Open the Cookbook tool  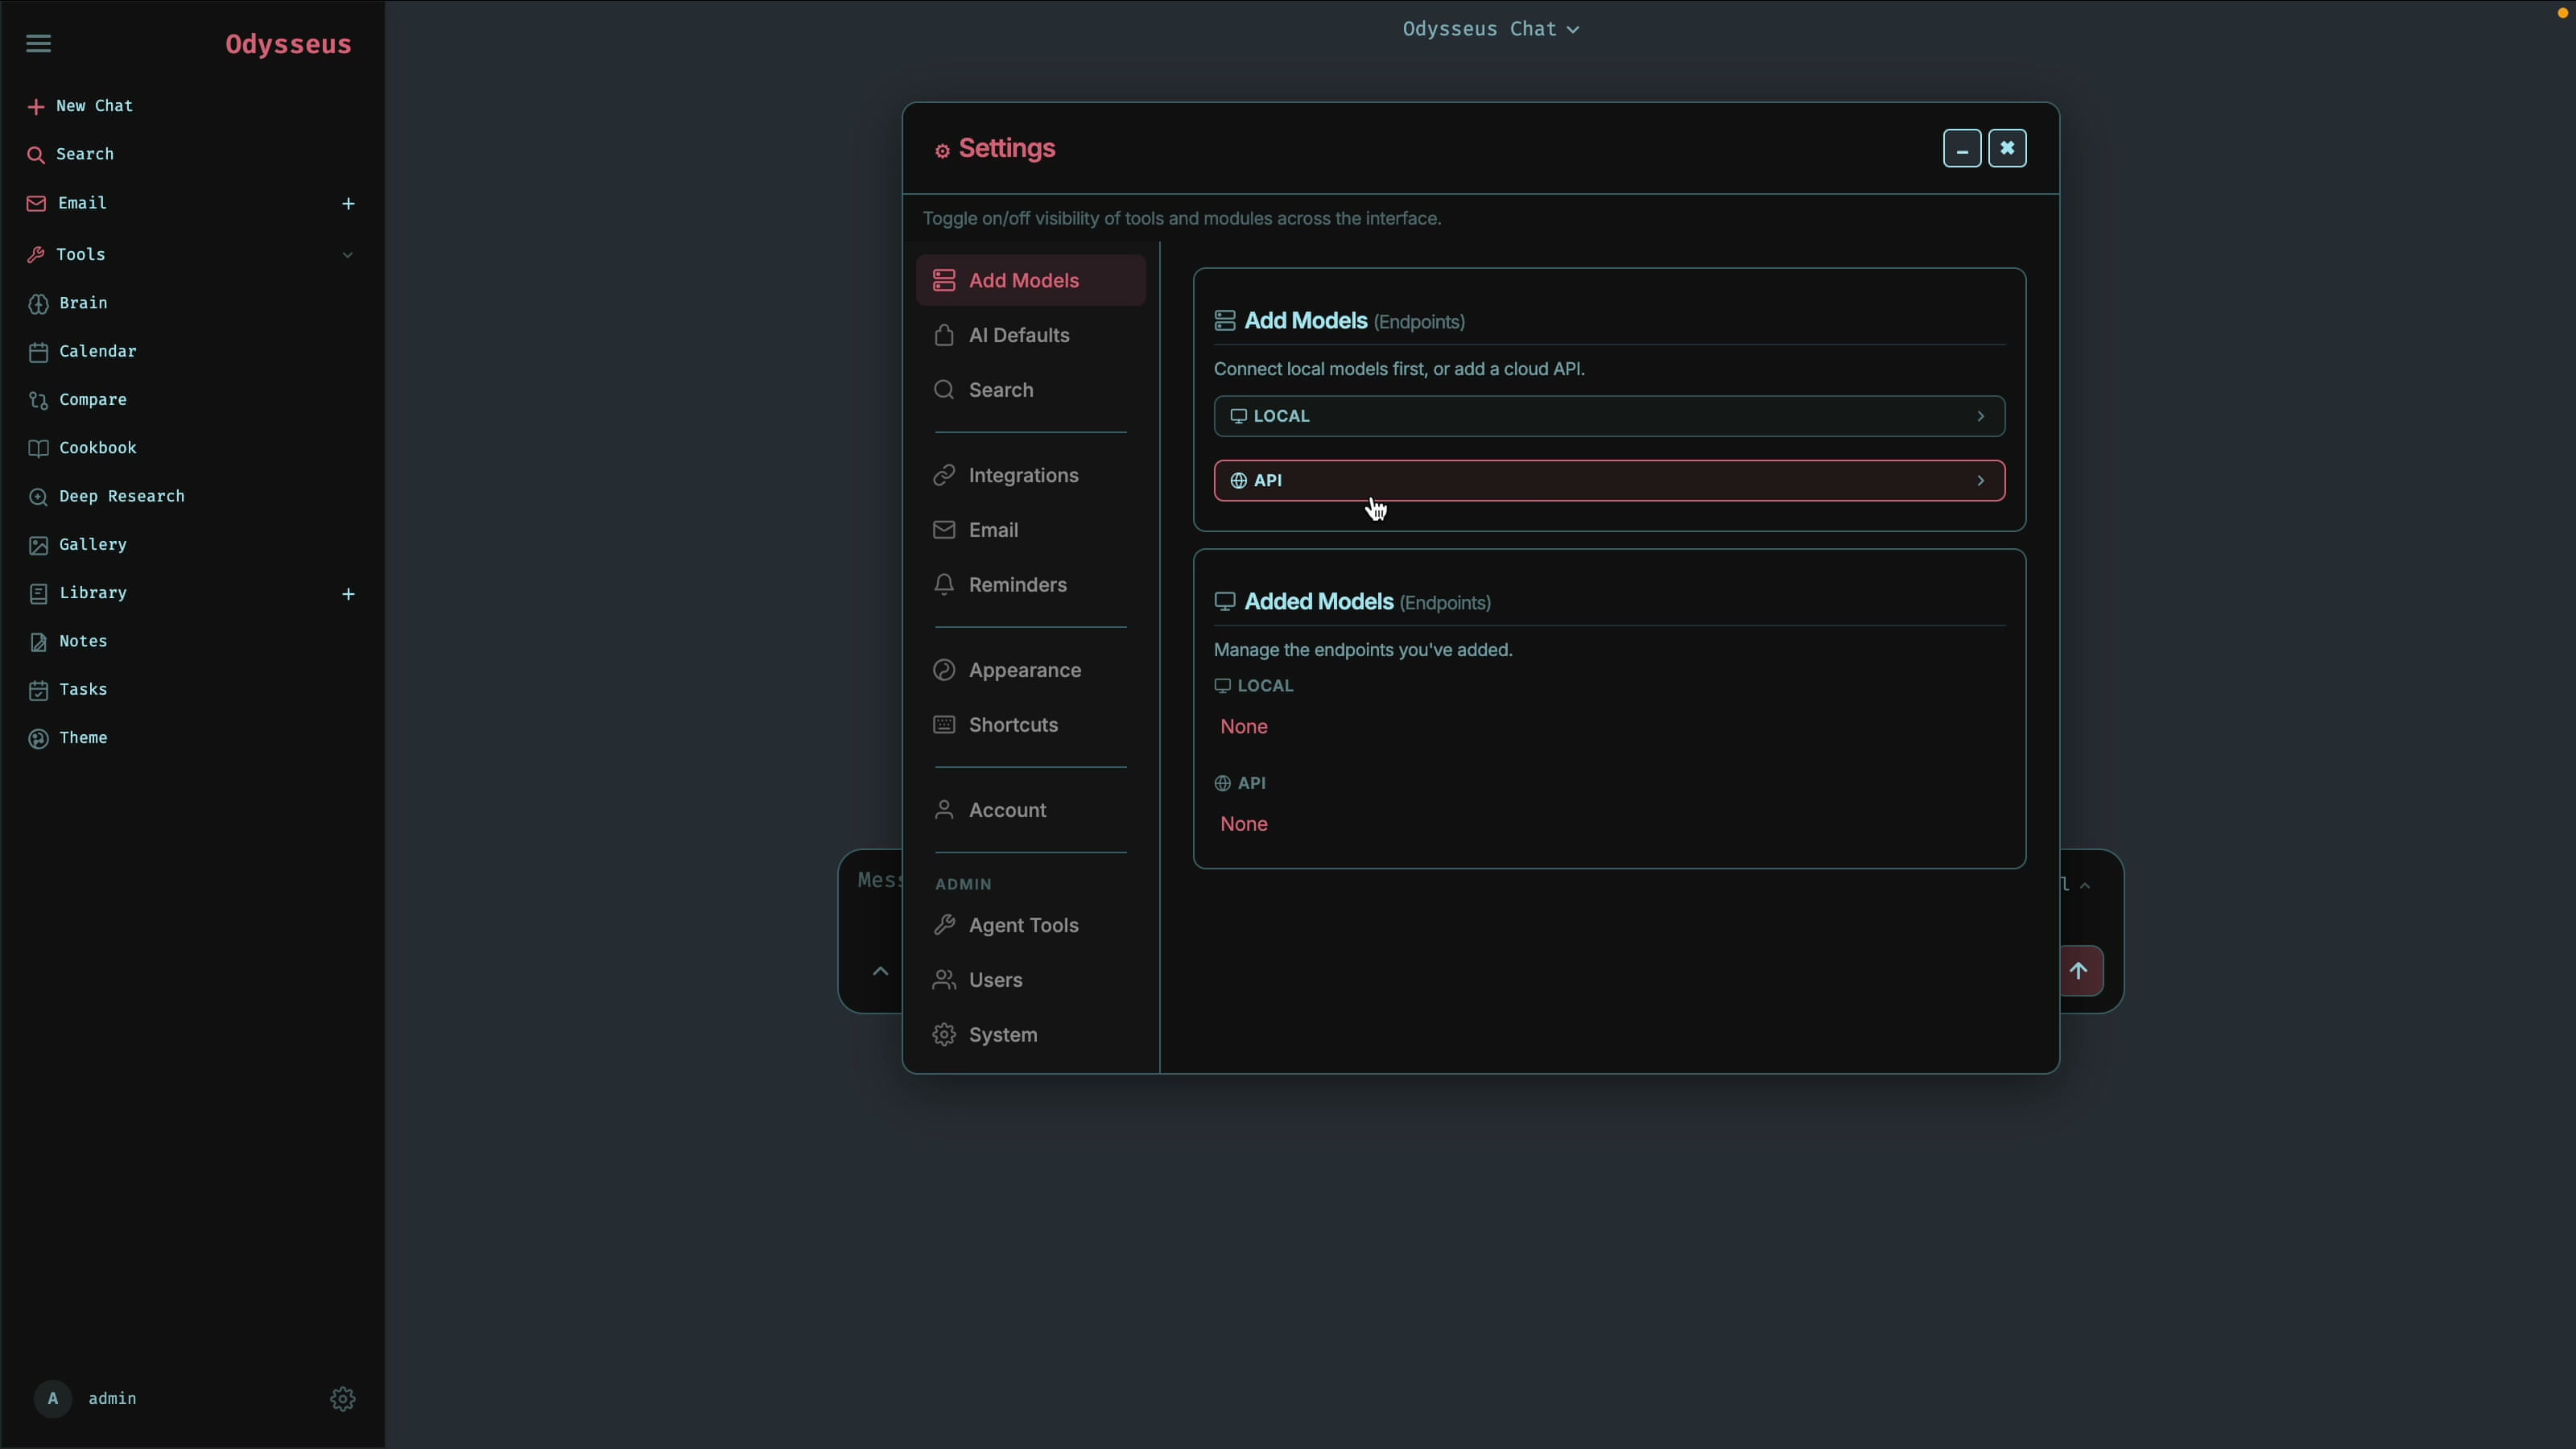83,448
